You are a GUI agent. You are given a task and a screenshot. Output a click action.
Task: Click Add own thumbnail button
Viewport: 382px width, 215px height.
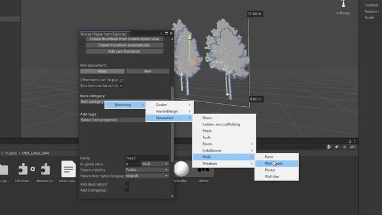click(x=124, y=51)
